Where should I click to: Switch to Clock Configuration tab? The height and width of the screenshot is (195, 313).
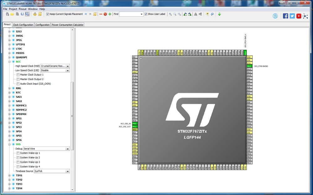click(x=23, y=25)
